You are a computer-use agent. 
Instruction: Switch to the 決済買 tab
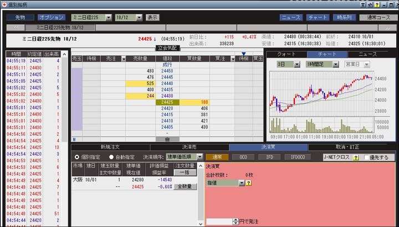pos(268,147)
